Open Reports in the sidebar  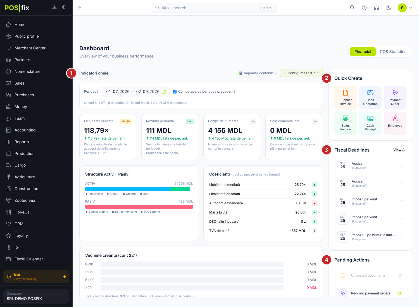coord(36,142)
